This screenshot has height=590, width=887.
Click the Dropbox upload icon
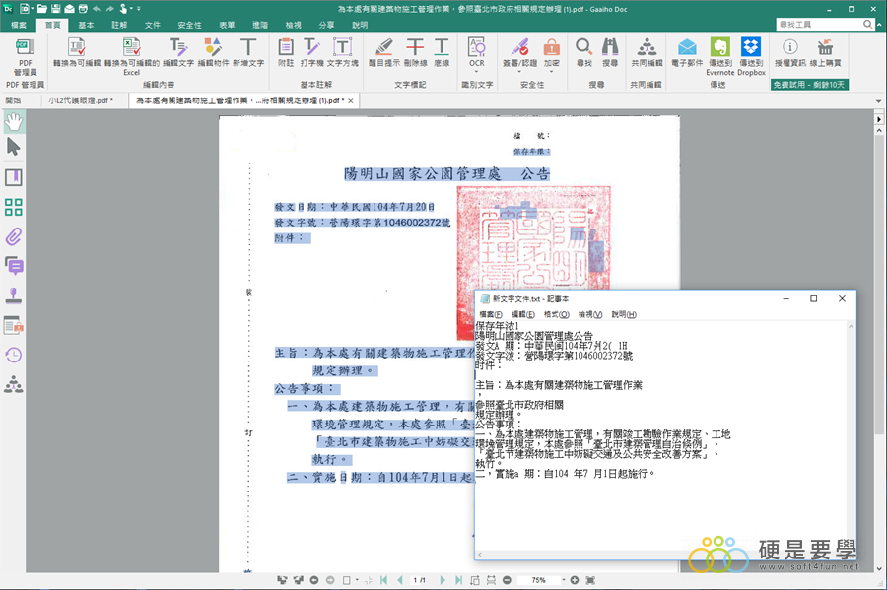751,47
